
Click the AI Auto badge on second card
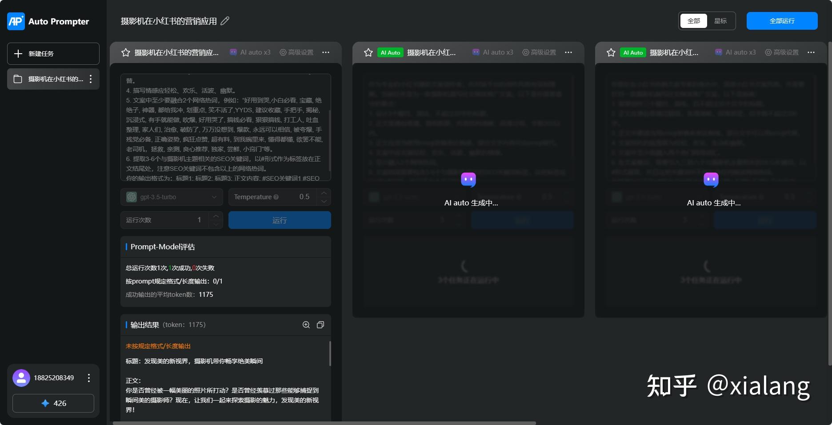coord(390,52)
